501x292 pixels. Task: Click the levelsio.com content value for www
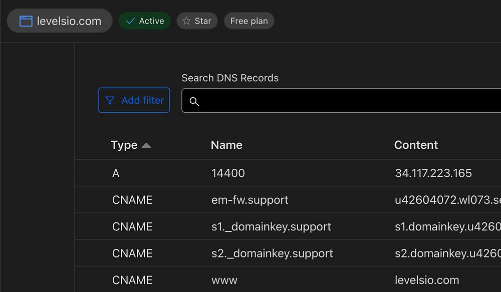tap(426, 280)
